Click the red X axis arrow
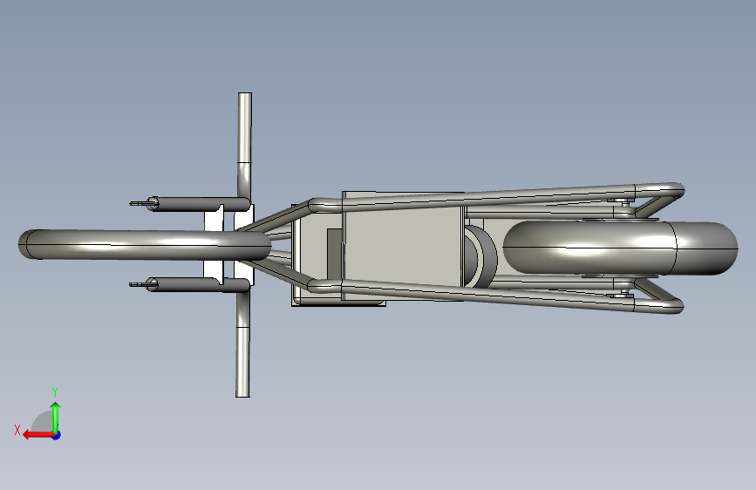 pos(38,435)
